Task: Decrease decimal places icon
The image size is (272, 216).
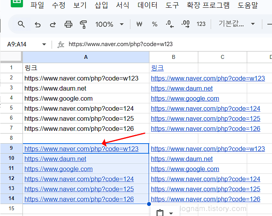Action: [x=170, y=24]
